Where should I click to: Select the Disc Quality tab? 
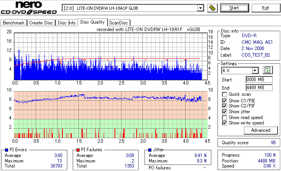pos(92,22)
